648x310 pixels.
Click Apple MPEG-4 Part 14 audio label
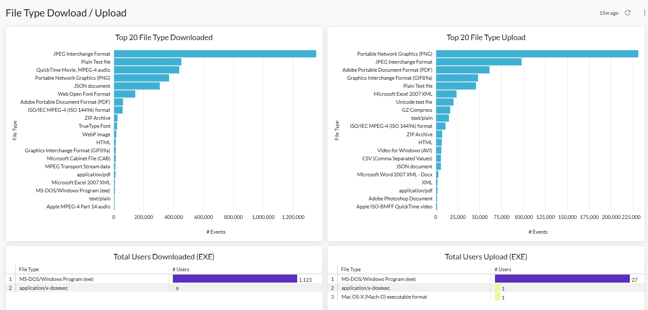coord(79,206)
